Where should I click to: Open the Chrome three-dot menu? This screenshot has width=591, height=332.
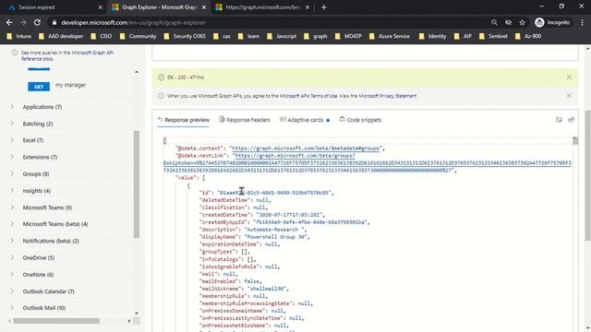pyautogui.click(x=582, y=22)
